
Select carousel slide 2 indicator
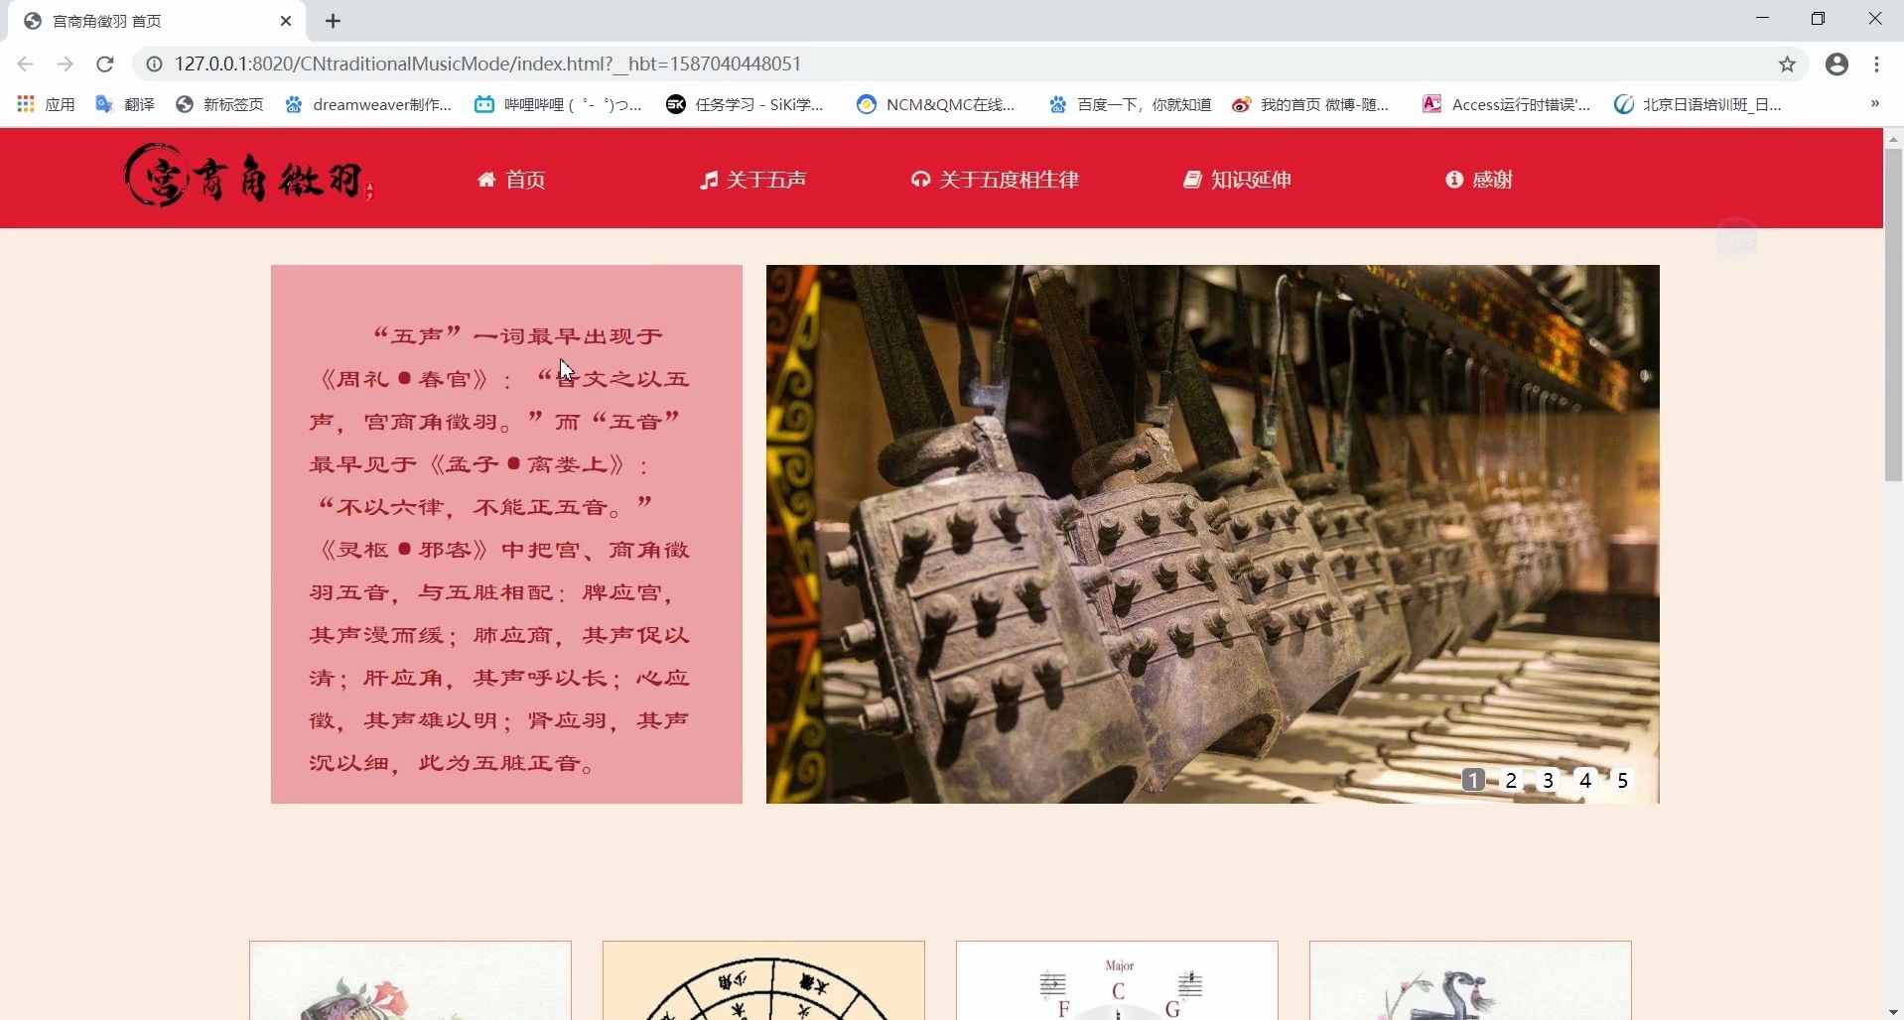click(1511, 780)
